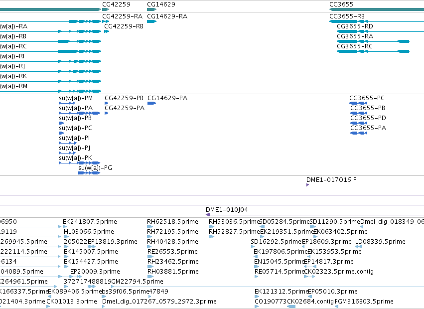This screenshot has width=424, height=309.
Task: Select the EP14817.3prime EST label
Action: [x=328, y=262]
